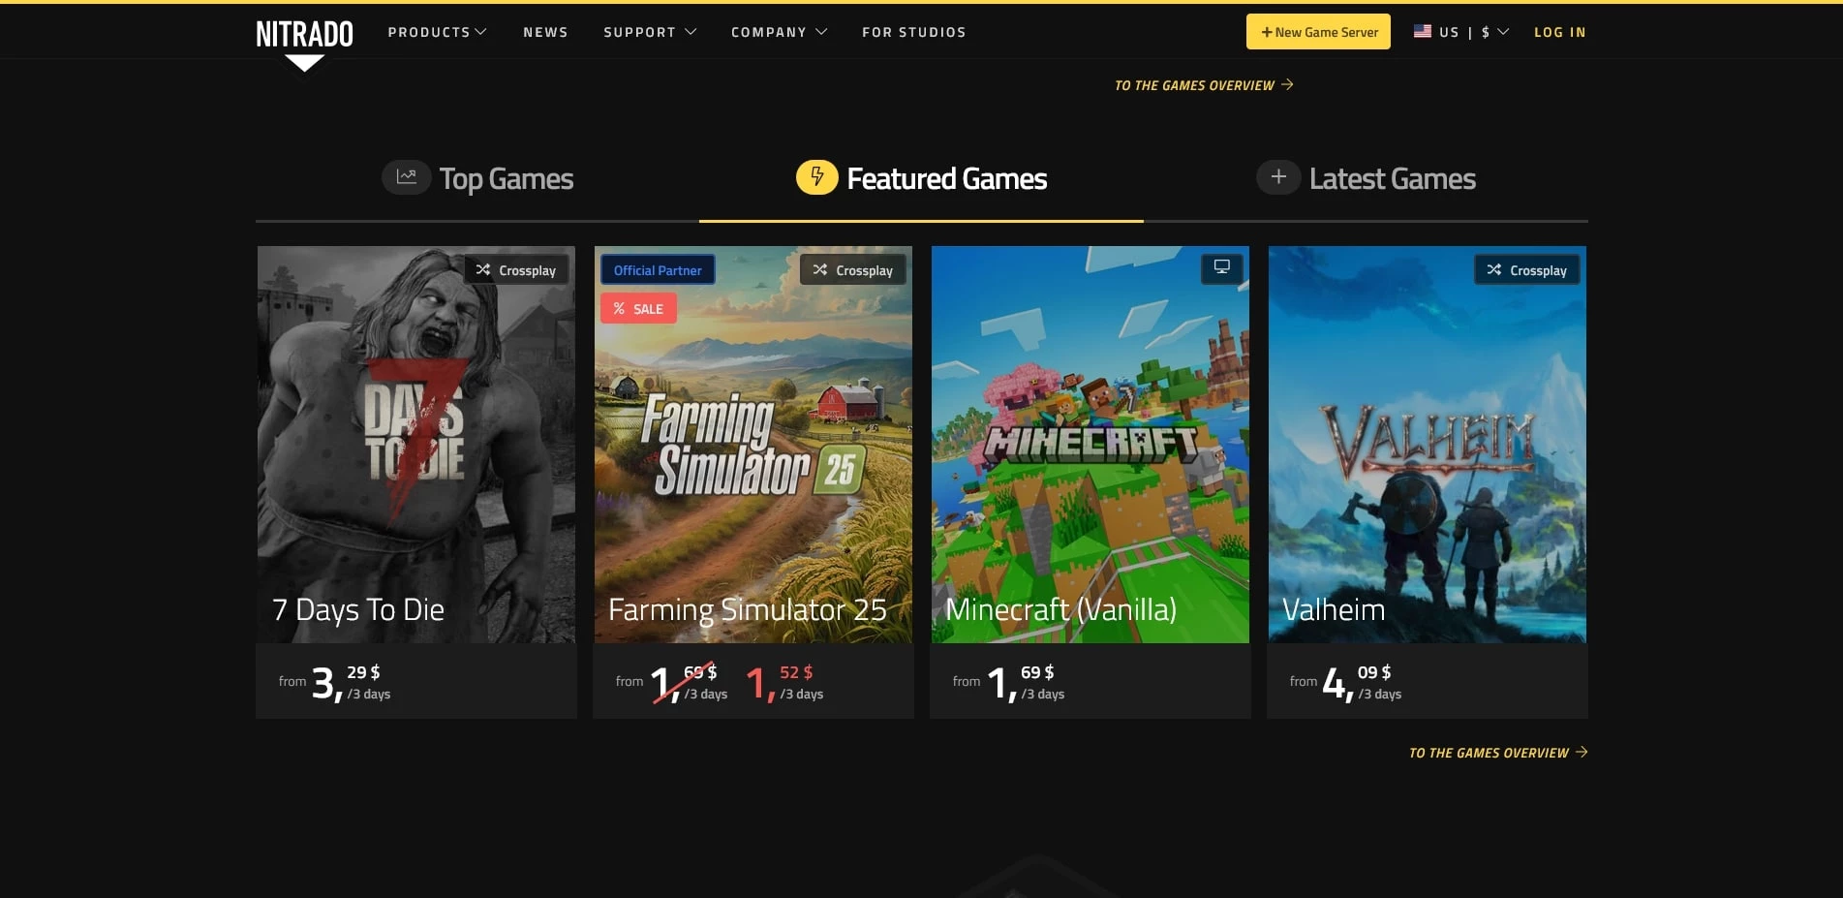The width and height of the screenshot is (1843, 898).
Task: Click the SALE badge on Farming Simulator 25
Action: tap(638, 309)
